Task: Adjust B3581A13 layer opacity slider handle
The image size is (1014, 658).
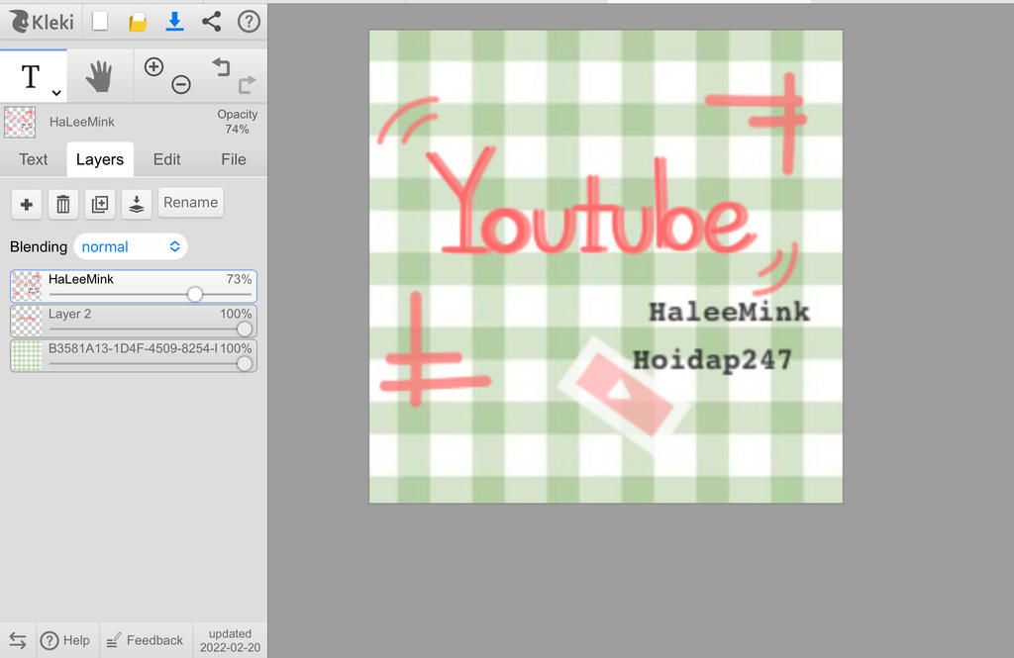Action: pos(245,364)
